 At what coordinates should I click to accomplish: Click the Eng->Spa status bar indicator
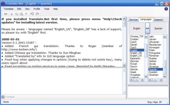[152, 102]
